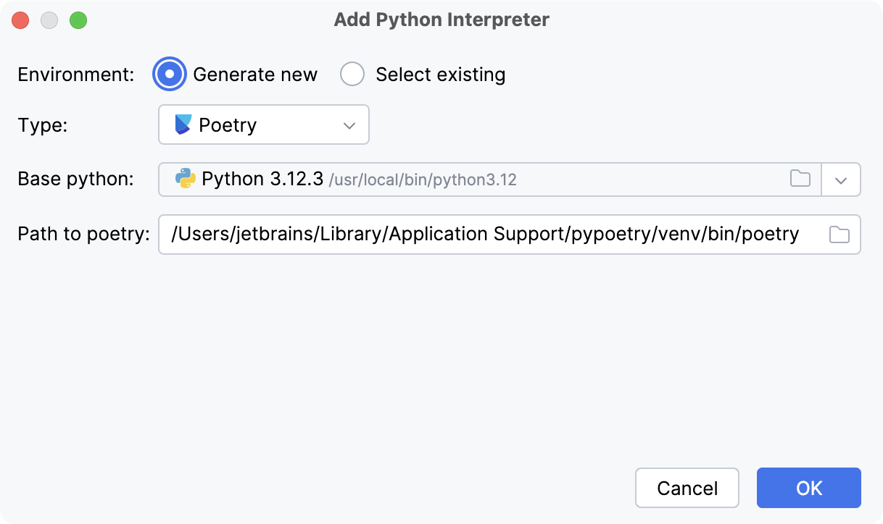Browse for base python using folder icon
This screenshot has height=524, width=883.
800,179
